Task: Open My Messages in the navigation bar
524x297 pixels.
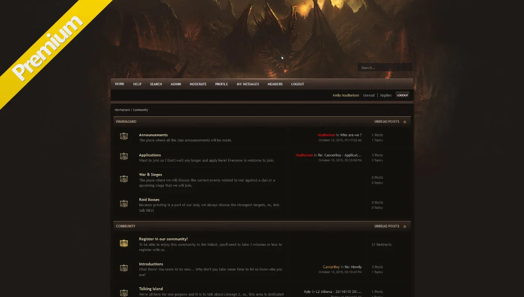Action: click(x=248, y=84)
